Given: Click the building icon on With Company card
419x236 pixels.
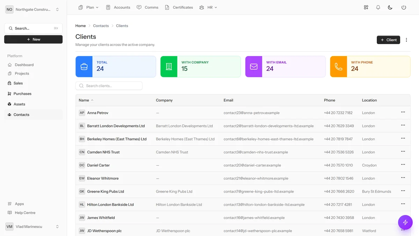Looking at the screenshot, I should 169,67.
